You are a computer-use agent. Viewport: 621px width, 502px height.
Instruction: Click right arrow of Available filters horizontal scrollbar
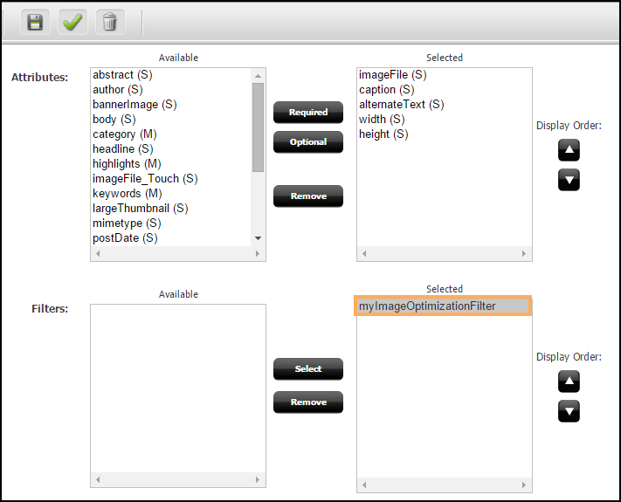pyautogui.click(x=258, y=480)
